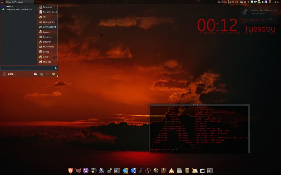
Task: Click the panel clock showing 00:12
Action: 276,2
